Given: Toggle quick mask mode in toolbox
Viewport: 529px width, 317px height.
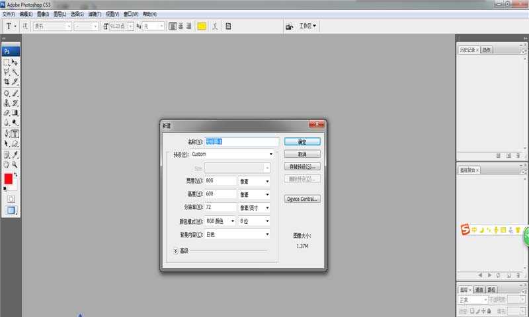Looking at the screenshot, I should pos(11,198).
